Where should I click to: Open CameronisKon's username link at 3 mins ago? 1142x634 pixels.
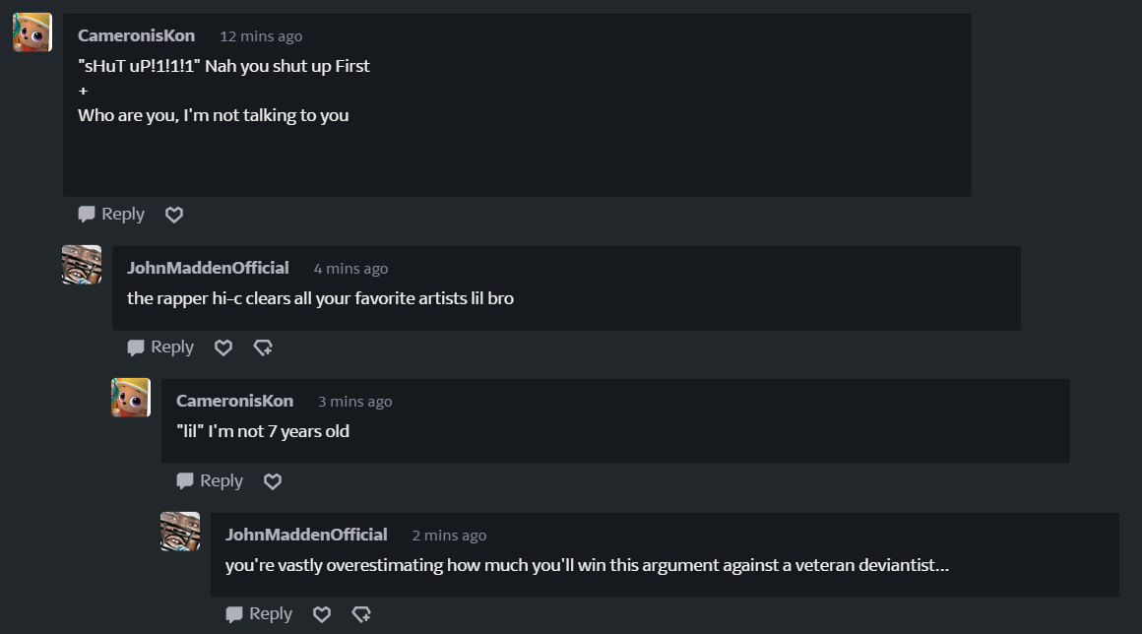tap(234, 401)
